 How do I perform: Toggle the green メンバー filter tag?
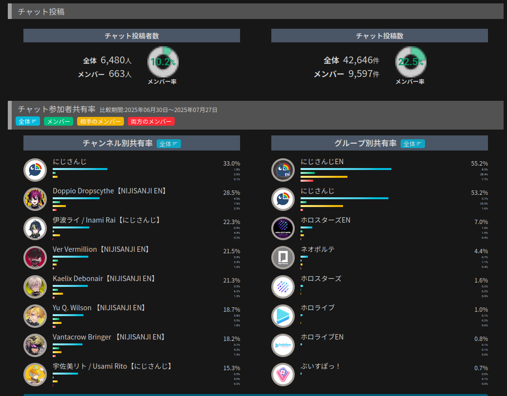pos(59,121)
